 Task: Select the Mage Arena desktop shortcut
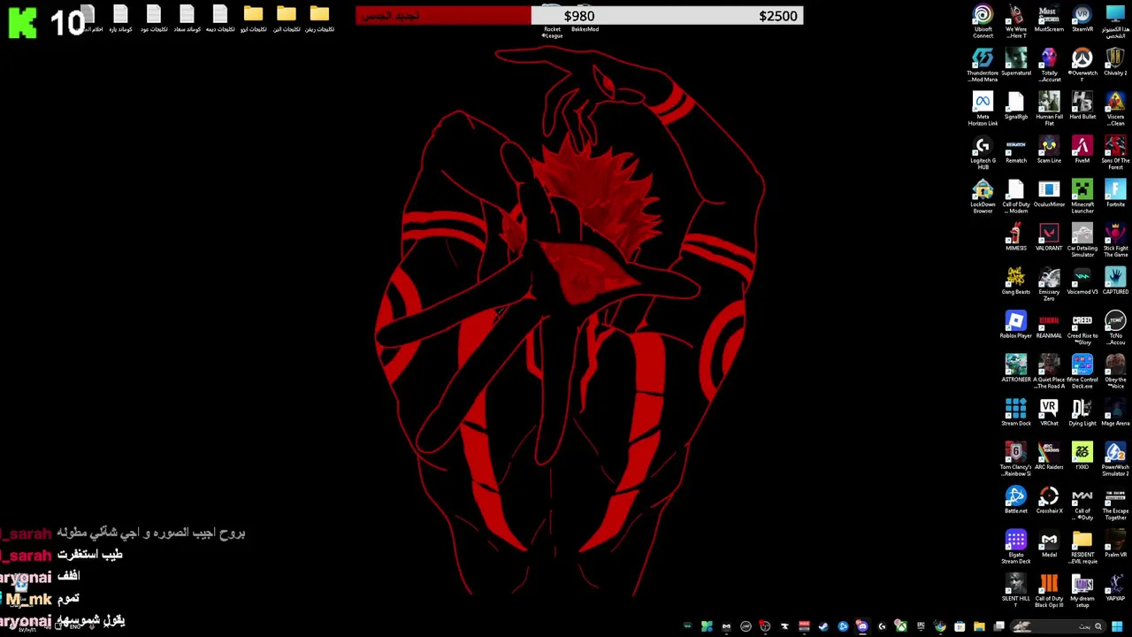[x=1115, y=413]
